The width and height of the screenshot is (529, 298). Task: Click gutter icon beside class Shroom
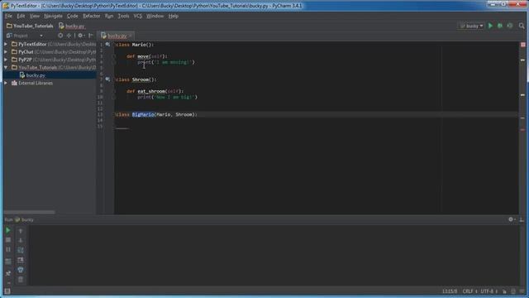point(107,79)
